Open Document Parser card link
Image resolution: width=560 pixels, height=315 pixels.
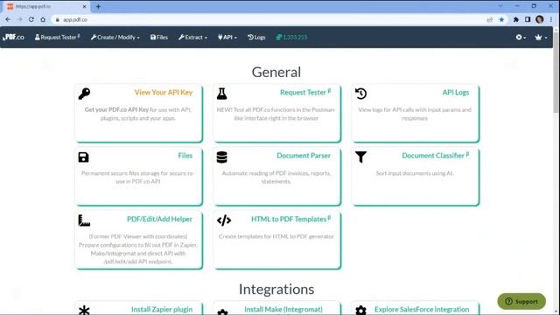pyautogui.click(x=304, y=156)
